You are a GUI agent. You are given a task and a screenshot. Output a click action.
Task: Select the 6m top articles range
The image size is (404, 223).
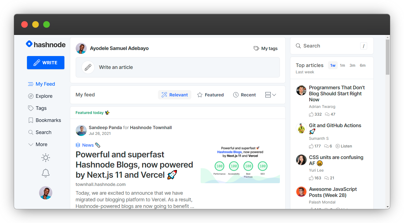(363, 65)
